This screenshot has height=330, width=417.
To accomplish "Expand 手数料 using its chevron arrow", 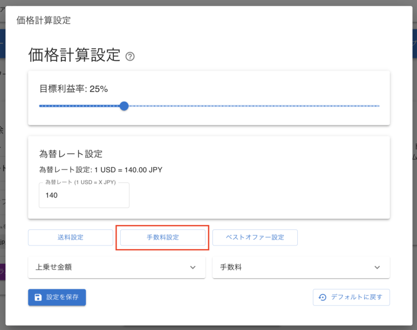I will (377, 267).
